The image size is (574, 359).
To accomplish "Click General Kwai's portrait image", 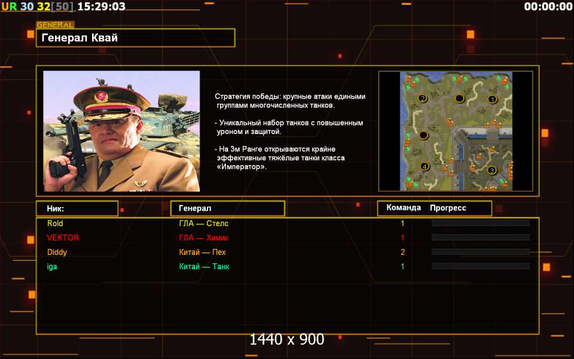I will 121,131.
